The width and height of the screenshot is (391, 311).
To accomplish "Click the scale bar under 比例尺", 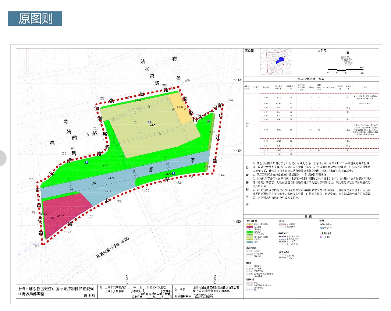I will [345, 70].
